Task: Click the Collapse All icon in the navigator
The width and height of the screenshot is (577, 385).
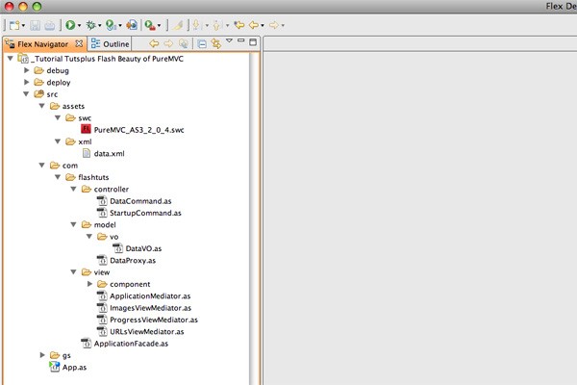Action: coord(202,44)
